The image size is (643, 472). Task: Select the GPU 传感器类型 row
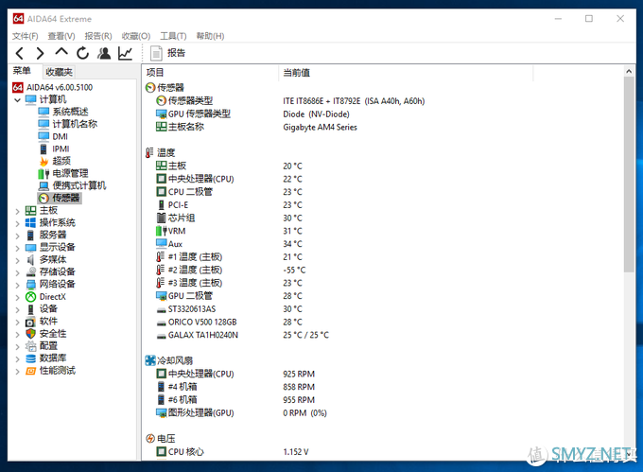[252, 114]
